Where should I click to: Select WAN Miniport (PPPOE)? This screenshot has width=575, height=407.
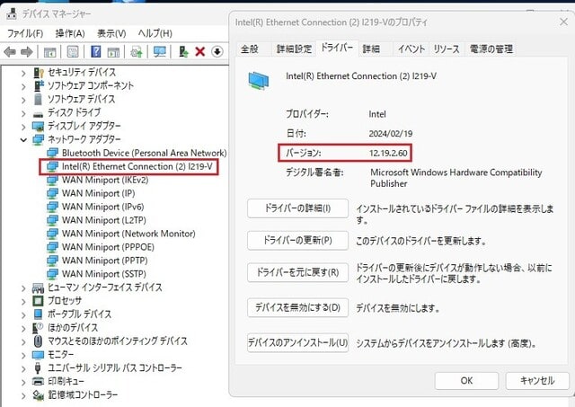pyautogui.click(x=108, y=247)
